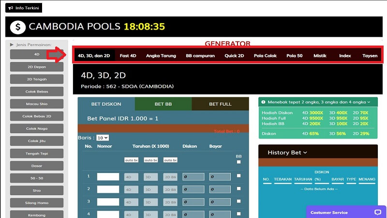The image size is (387, 218).
Task: Click the Info Terkini megaphone icon
Action: [x=11, y=8]
